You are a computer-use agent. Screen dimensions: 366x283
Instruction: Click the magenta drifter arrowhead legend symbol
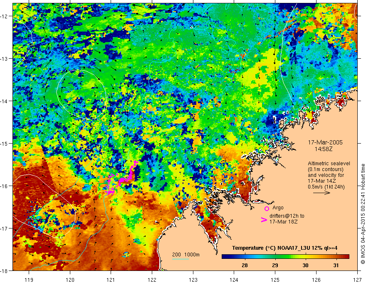[264, 220]
